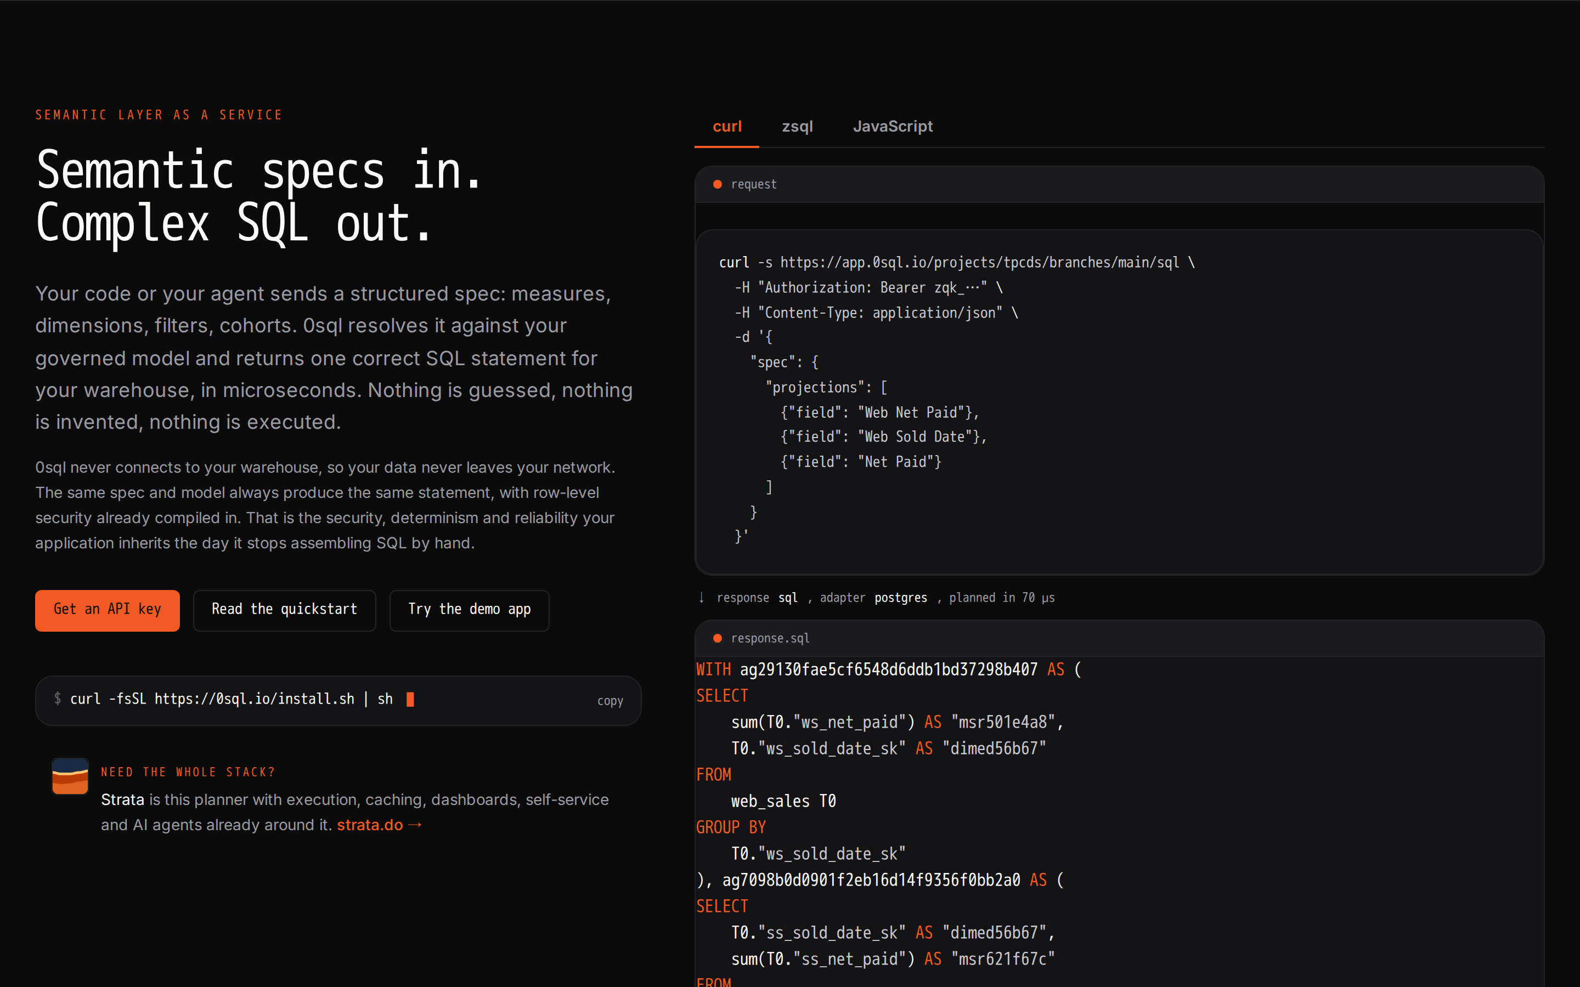Click the orange dot beside response.sql
The height and width of the screenshot is (987, 1580).
point(718,638)
